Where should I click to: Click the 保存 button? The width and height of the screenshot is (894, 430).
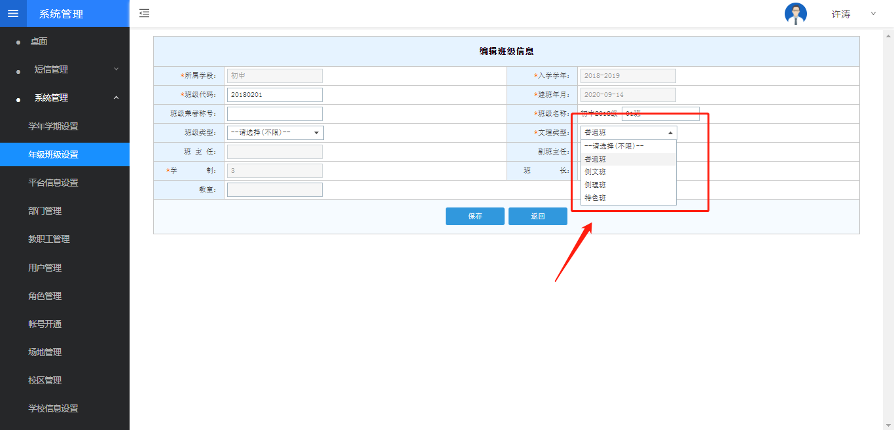[474, 217]
